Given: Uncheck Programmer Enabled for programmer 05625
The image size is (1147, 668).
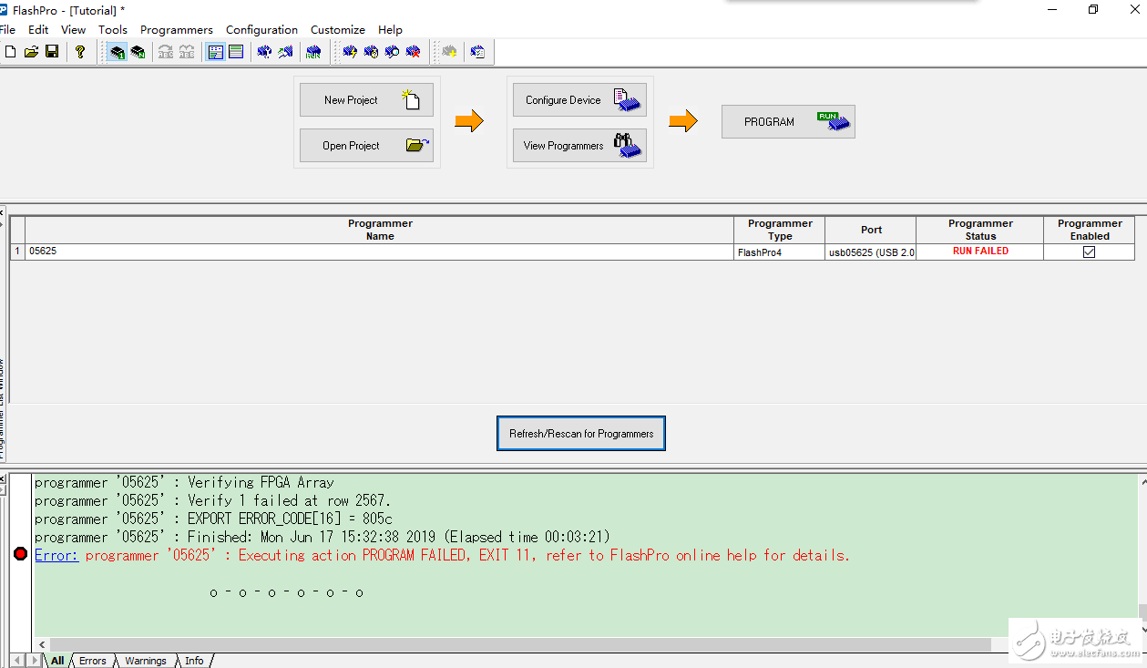Looking at the screenshot, I should coord(1089,252).
